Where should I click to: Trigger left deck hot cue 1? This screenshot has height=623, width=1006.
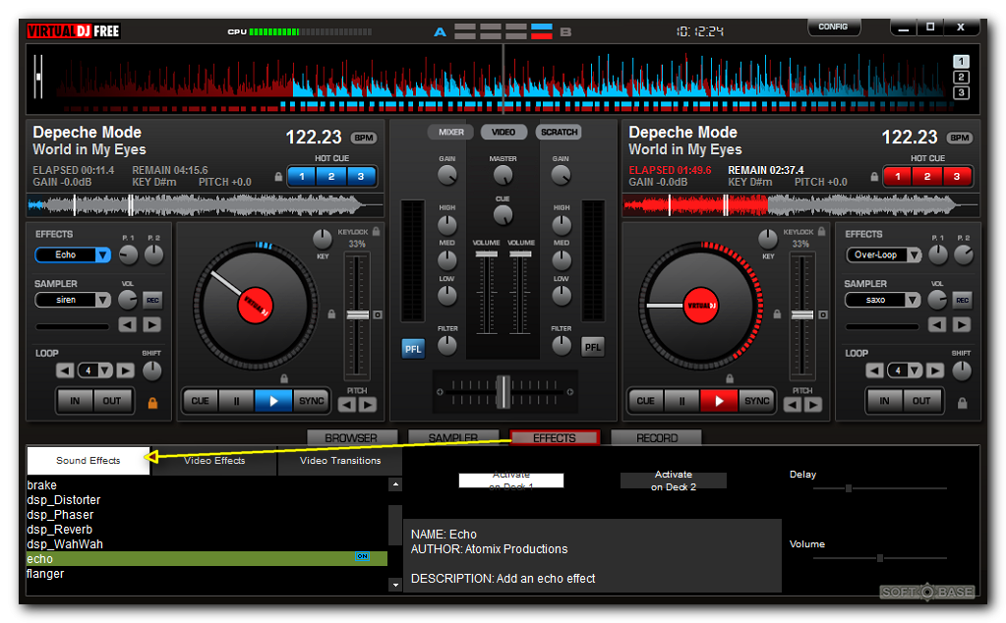coord(302,176)
